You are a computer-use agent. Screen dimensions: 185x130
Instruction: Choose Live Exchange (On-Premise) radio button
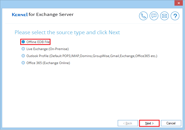tap(23, 49)
